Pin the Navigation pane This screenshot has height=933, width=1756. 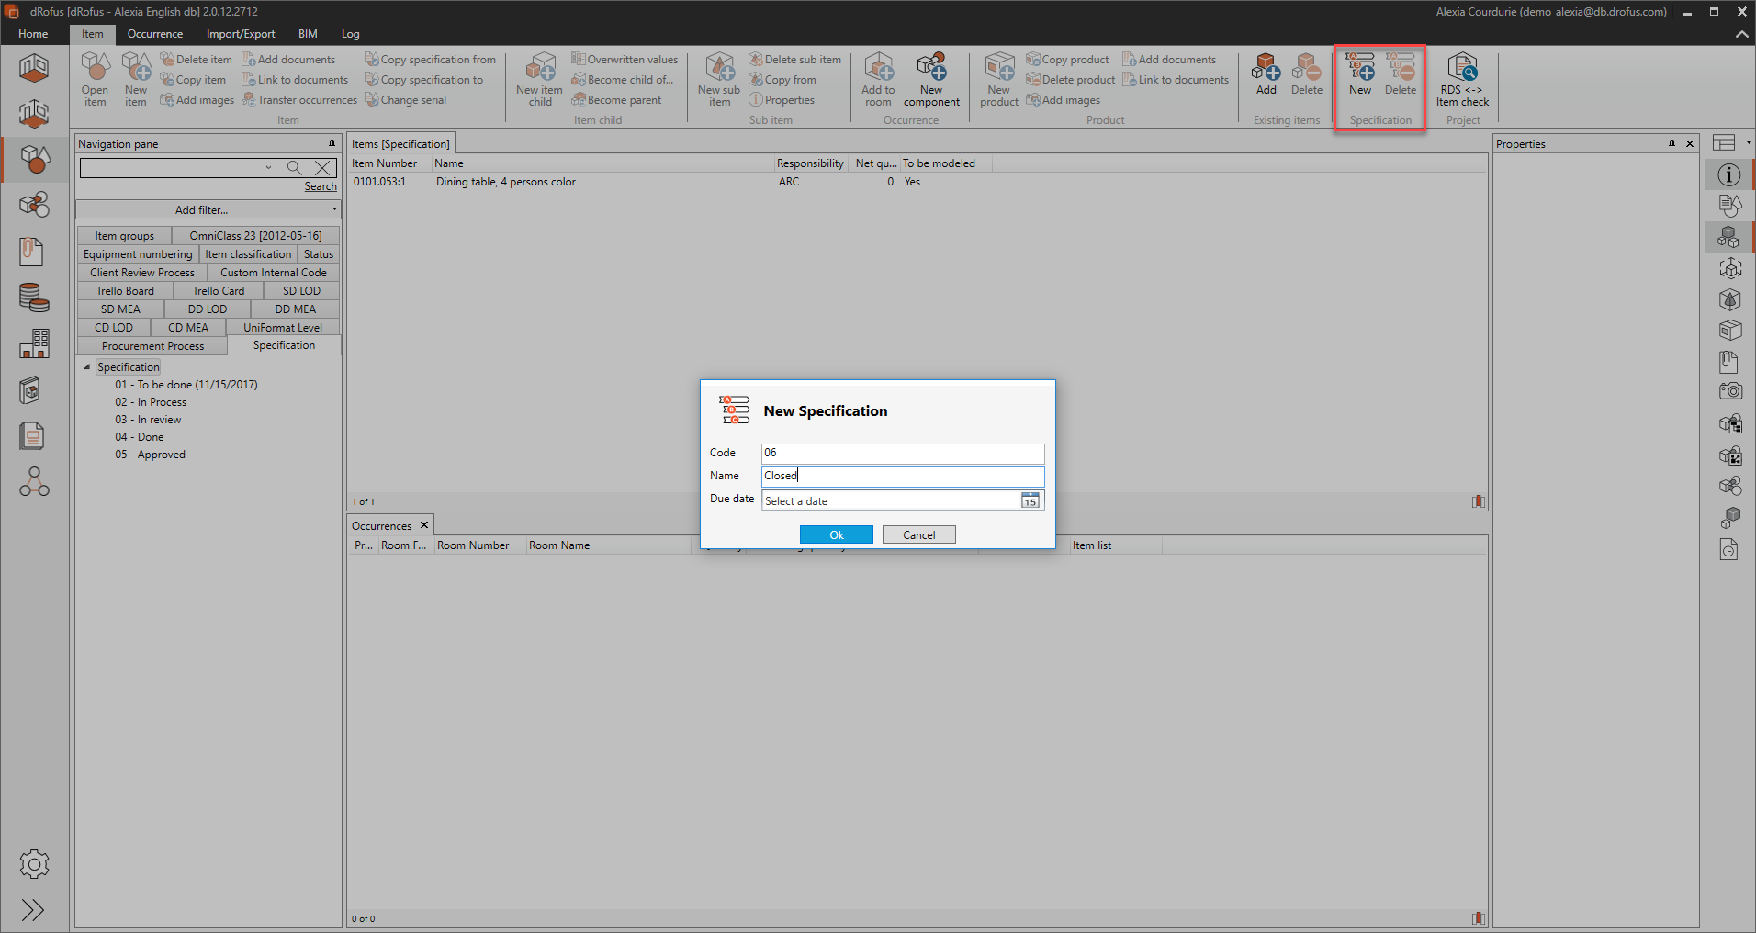pos(332,144)
